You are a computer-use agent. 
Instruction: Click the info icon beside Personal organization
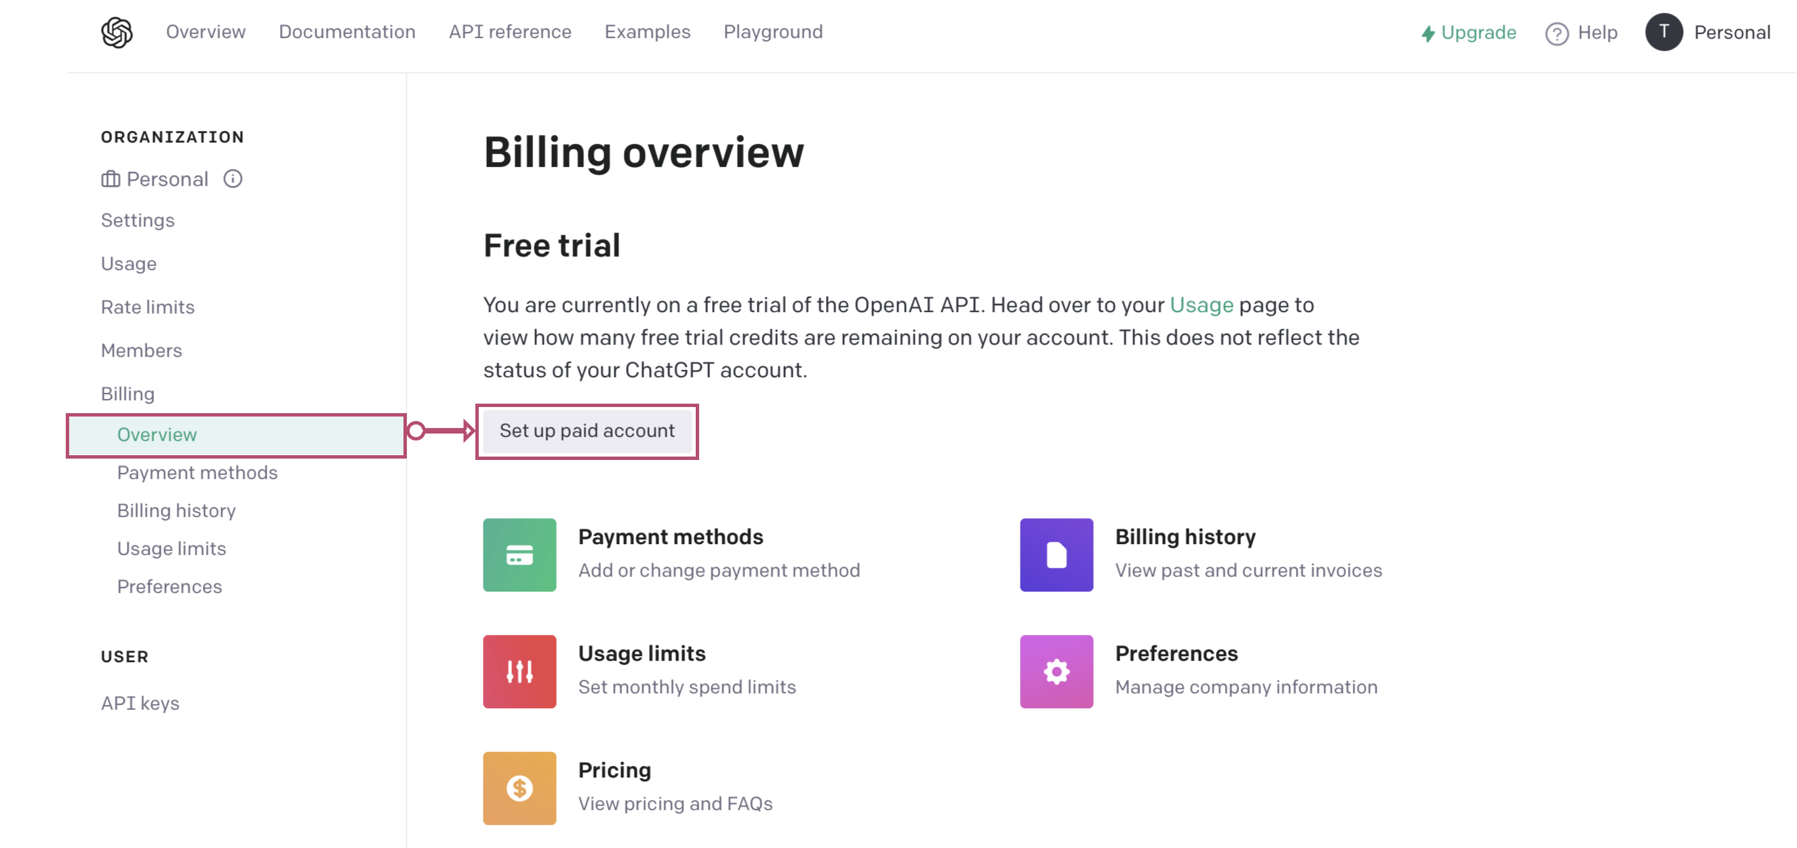pyautogui.click(x=233, y=179)
